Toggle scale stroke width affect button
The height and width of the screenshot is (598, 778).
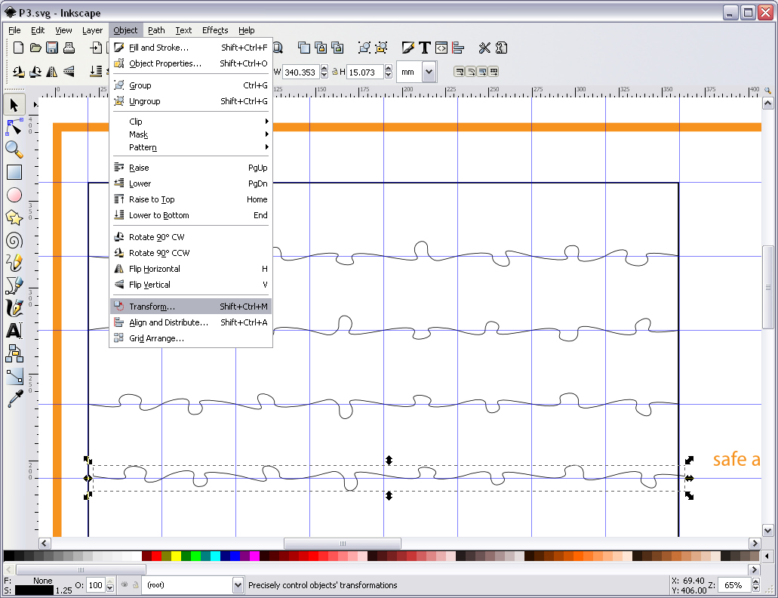click(x=459, y=72)
